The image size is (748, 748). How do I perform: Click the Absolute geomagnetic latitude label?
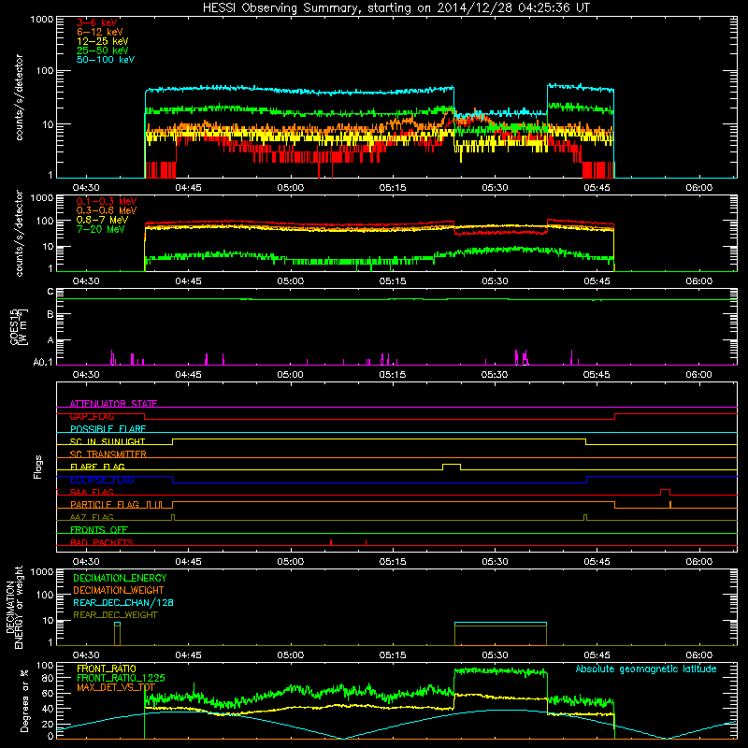pyautogui.click(x=646, y=669)
